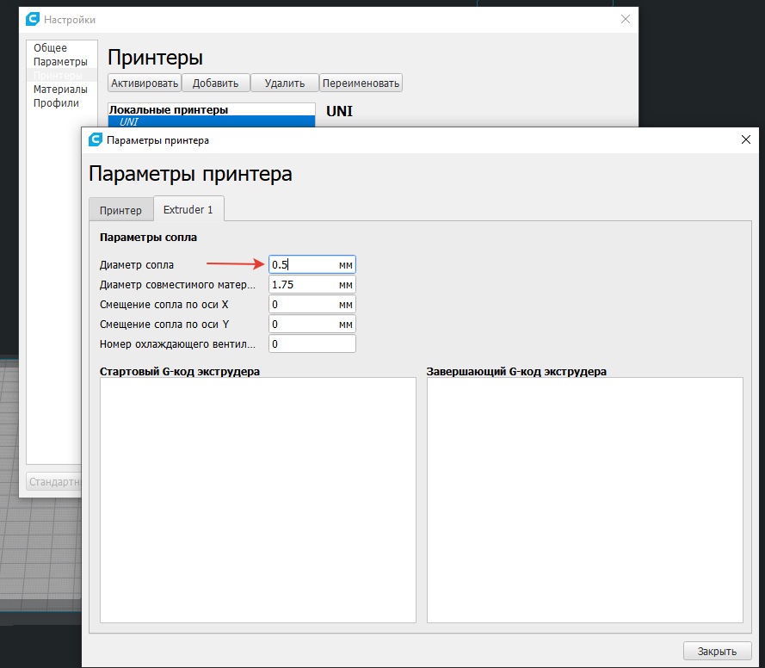Close the Настройки window
The width and height of the screenshot is (765, 668).
point(625,19)
